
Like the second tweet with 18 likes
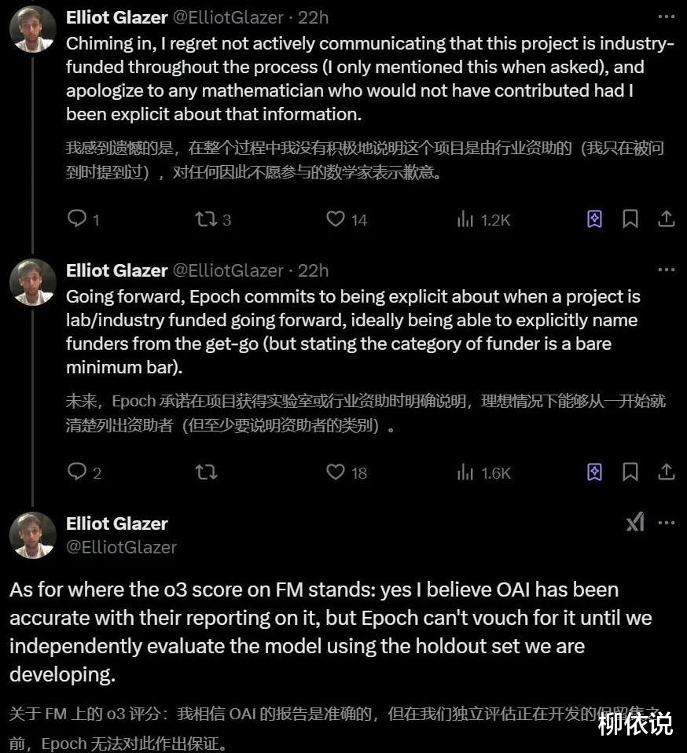tap(336, 472)
